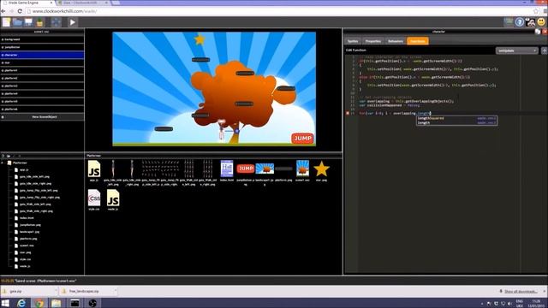The width and height of the screenshot is (548, 308).
Task: Select the platform2 scene object
Action: [x=42, y=78]
